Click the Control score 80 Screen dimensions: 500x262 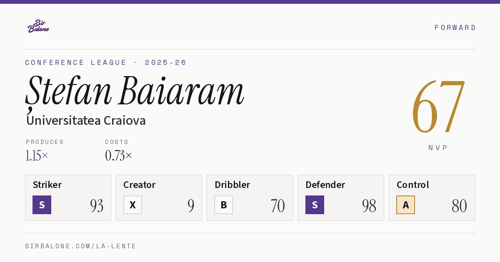coord(460,206)
